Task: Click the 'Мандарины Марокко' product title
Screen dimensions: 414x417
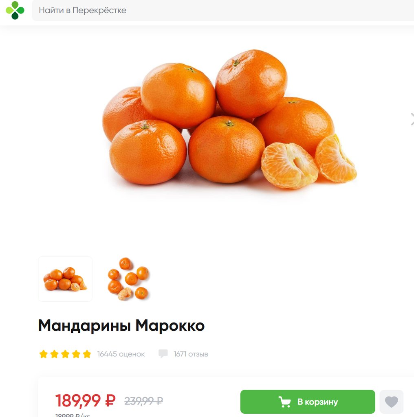Action: [121, 325]
